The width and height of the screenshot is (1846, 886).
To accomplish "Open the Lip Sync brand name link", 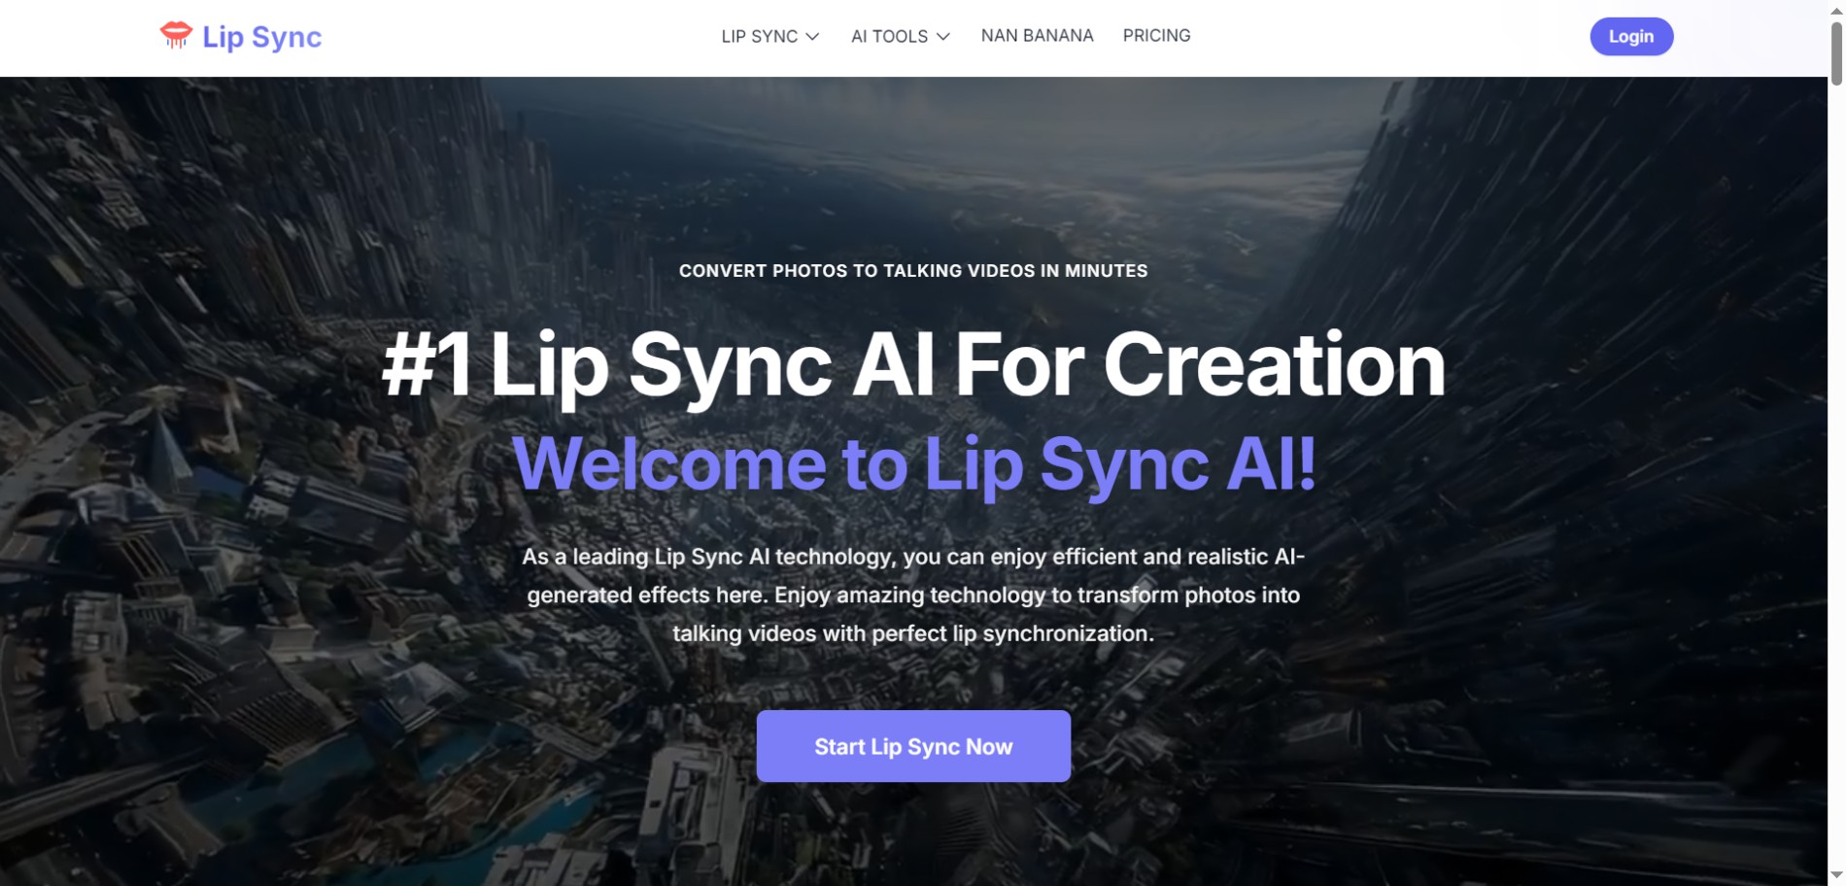I will 261,37.
